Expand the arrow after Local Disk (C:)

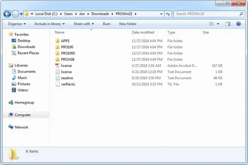coord(61,14)
